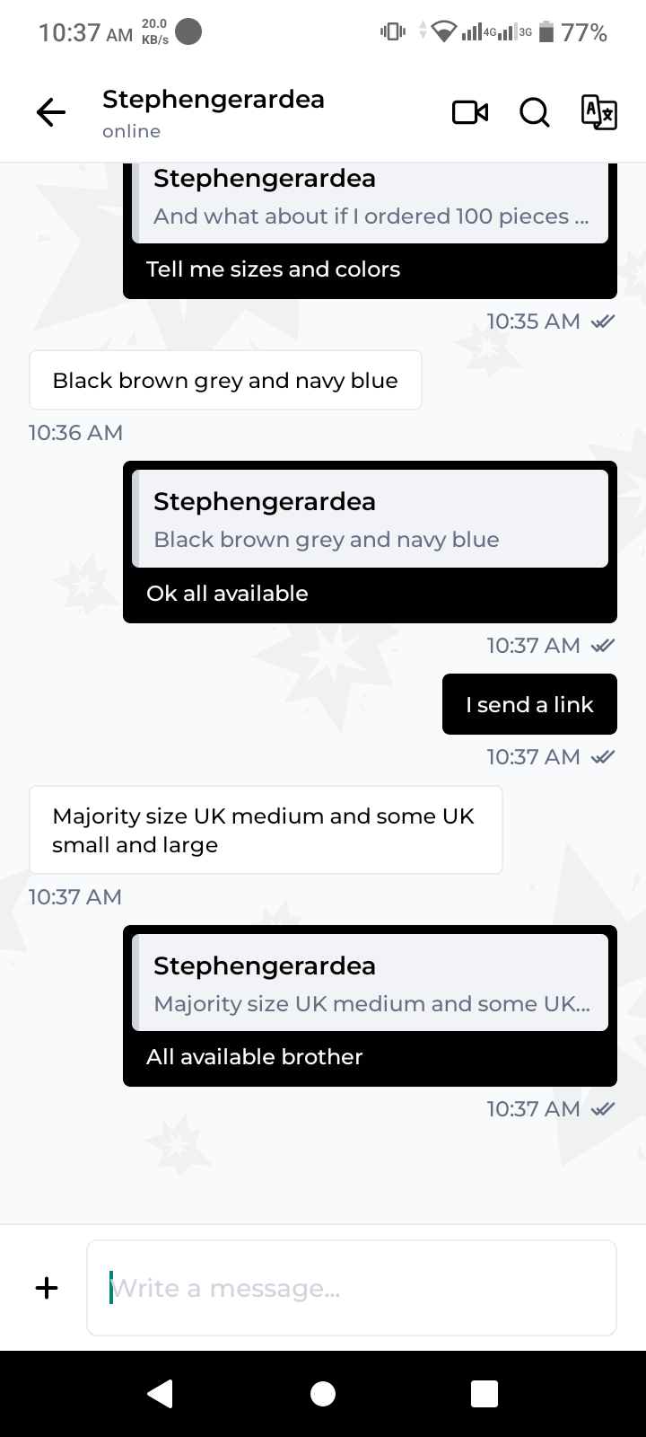Screen dimensions: 646x1437
Task: Open Stephengerardea contact name in header
Action: coord(214,99)
